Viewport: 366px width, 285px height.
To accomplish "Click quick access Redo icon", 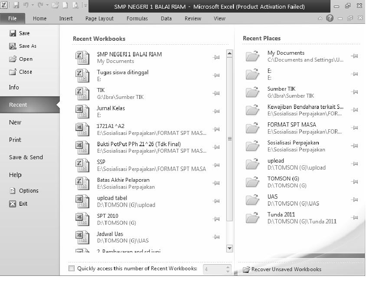I will pos(40,5).
